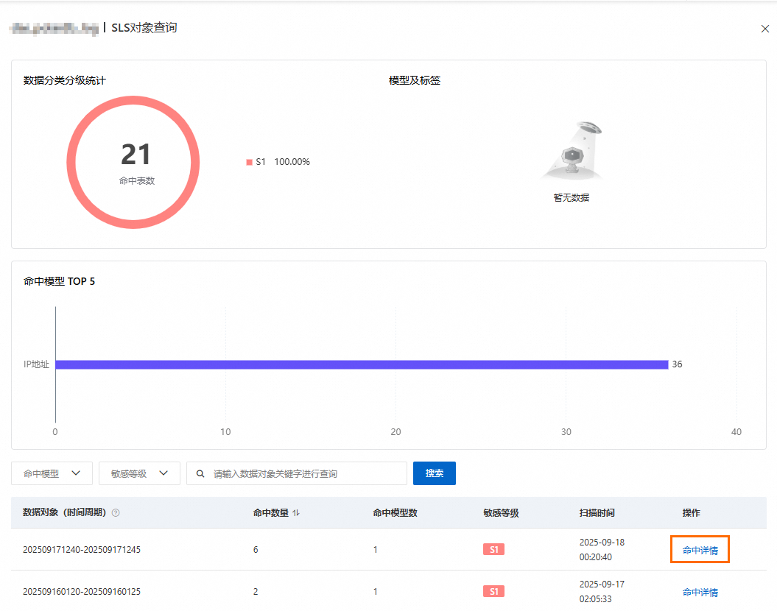
Task: Click the 扫描时间 column header
Action: 597,513
